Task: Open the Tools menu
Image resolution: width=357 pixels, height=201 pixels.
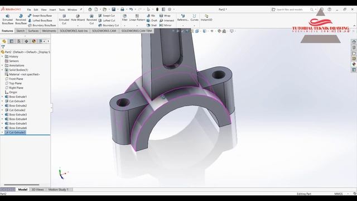Action: pyautogui.click(x=62, y=9)
